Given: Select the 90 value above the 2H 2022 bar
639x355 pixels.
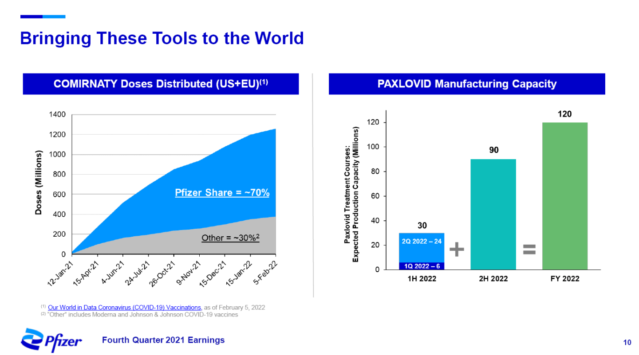Looking at the screenshot, I should pyautogui.click(x=493, y=151).
